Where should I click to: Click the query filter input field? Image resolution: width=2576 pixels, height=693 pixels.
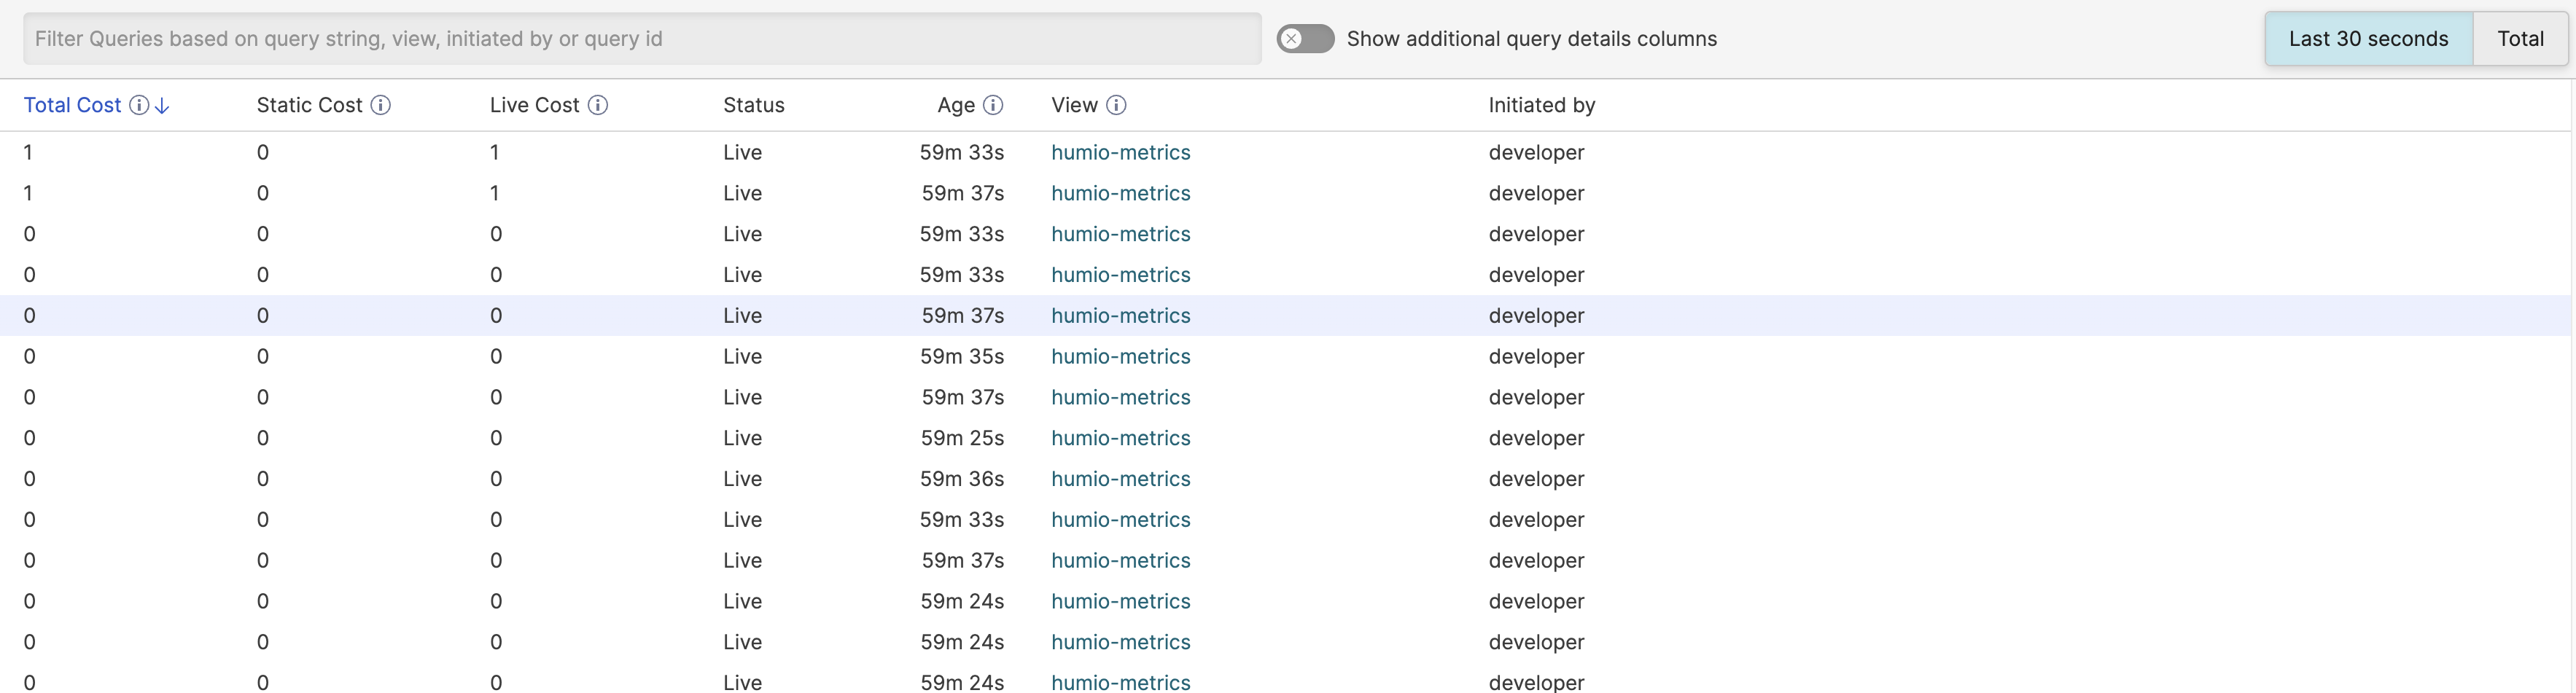[x=640, y=39]
